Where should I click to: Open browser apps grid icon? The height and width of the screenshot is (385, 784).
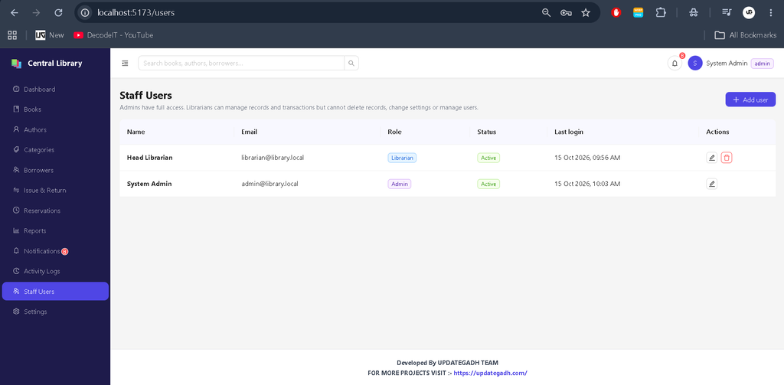pos(12,35)
